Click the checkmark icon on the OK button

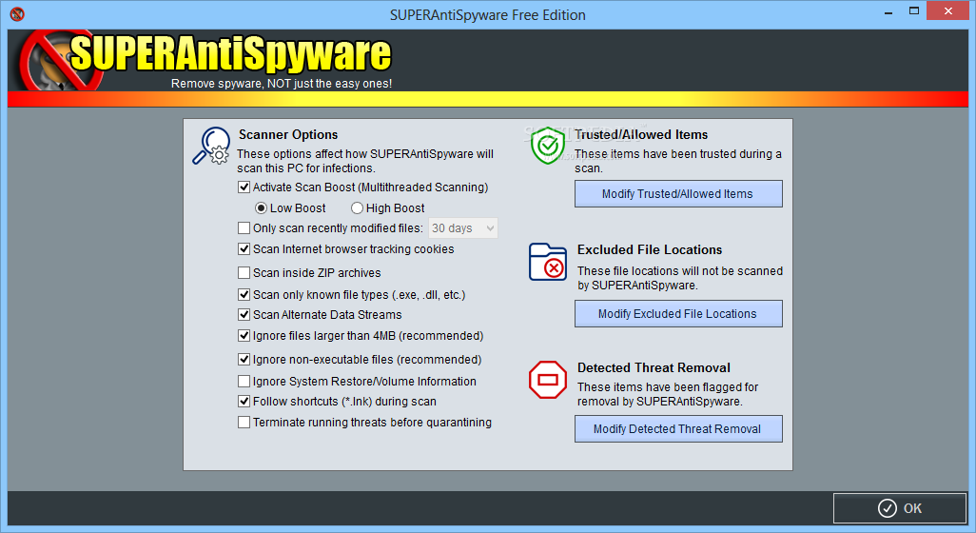point(887,508)
